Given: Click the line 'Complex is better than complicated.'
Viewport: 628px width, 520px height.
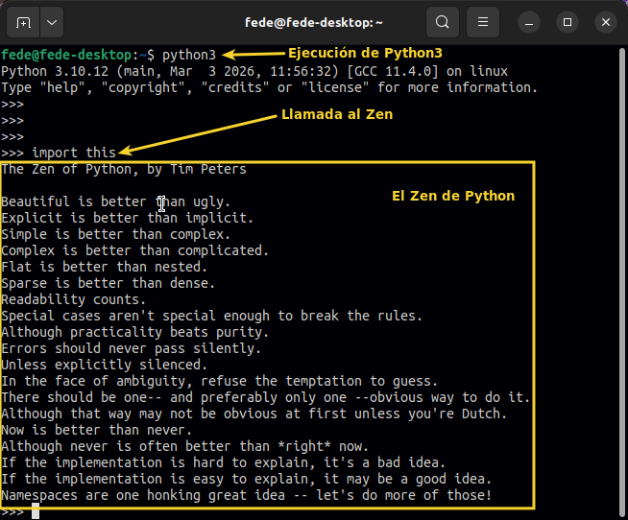Looking at the screenshot, I should 135,251.
